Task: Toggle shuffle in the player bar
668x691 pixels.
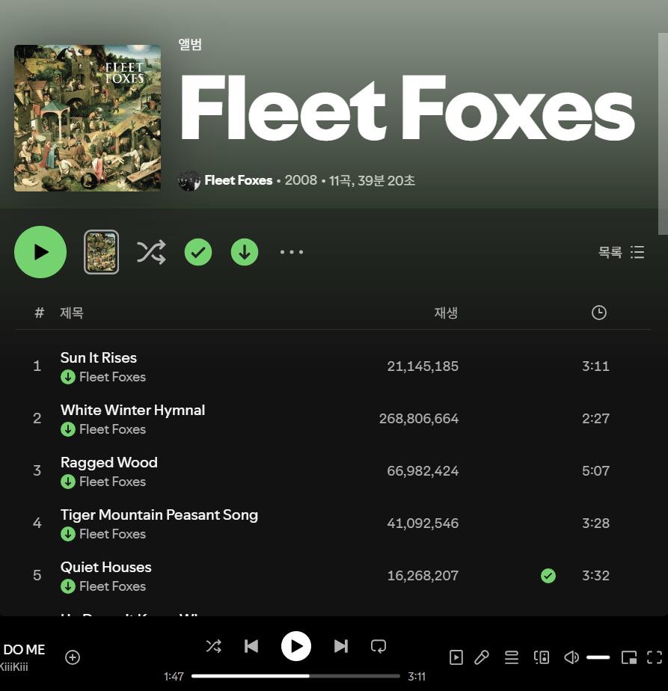Action: pyautogui.click(x=214, y=646)
